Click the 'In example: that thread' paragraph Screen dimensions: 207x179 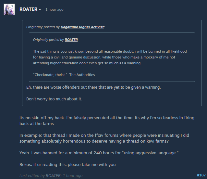coord(104,138)
